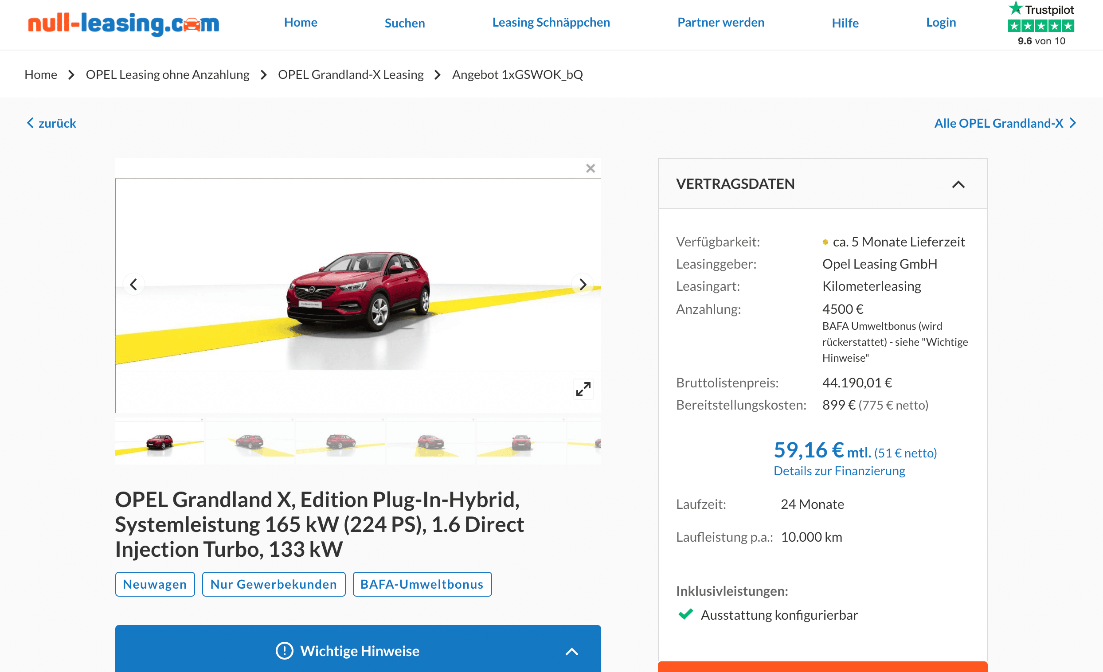Click the Bruttolistenpreis 44.190,01 € value
The height and width of the screenshot is (672, 1103).
[x=857, y=383]
